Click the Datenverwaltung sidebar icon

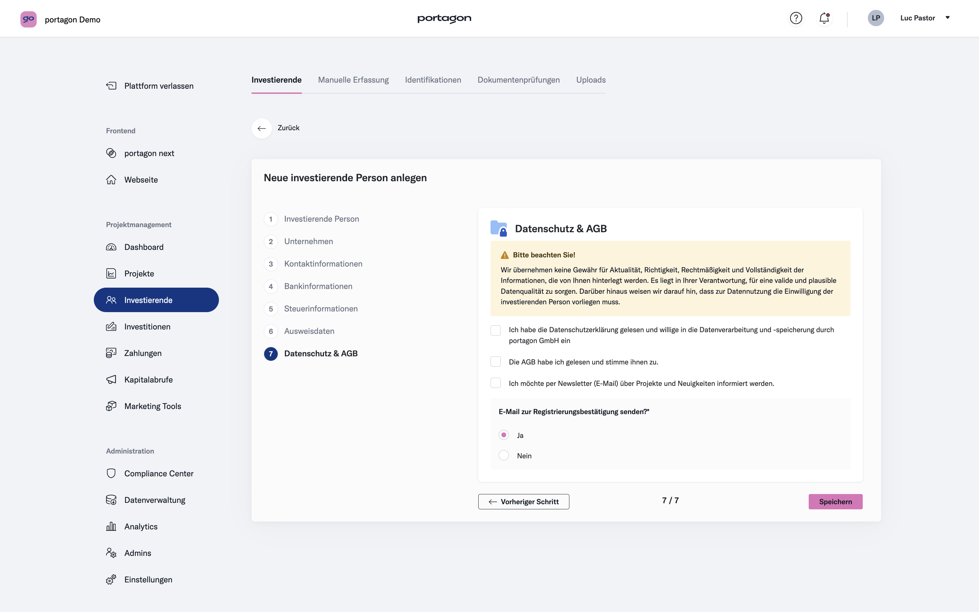[111, 500]
